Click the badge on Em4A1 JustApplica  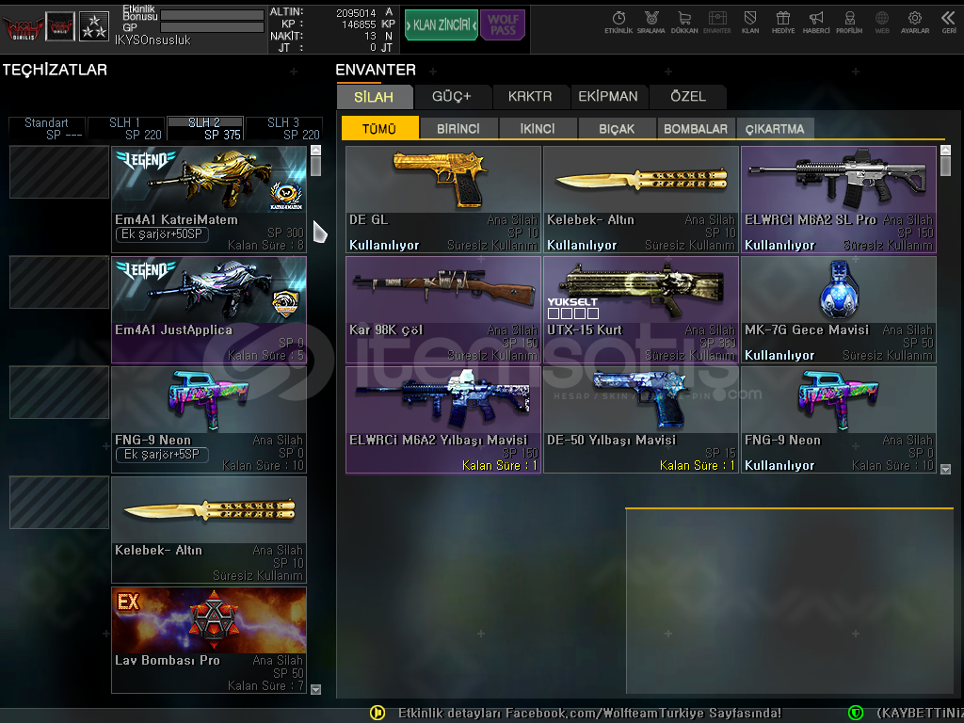click(x=285, y=303)
